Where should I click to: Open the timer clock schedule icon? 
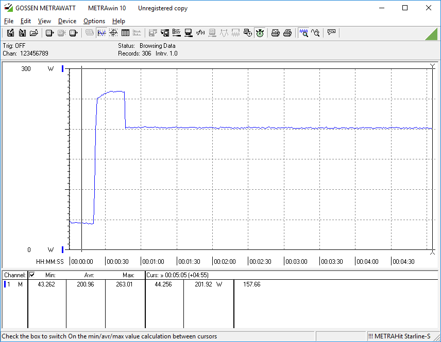(247, 33)
